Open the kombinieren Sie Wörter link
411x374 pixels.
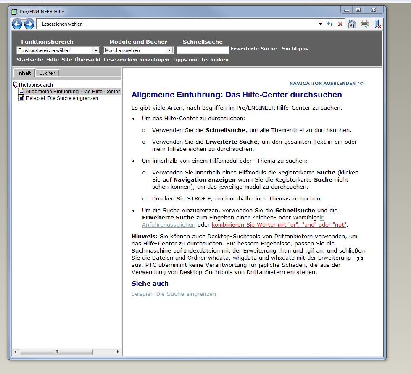click(x=279, y=224)
